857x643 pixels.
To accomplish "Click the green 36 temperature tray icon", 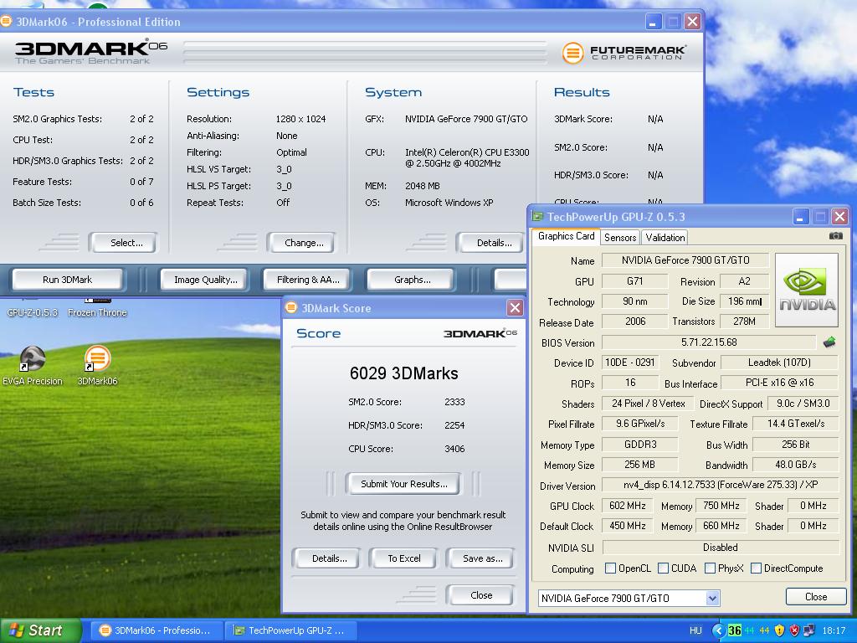I will (735, 630).
